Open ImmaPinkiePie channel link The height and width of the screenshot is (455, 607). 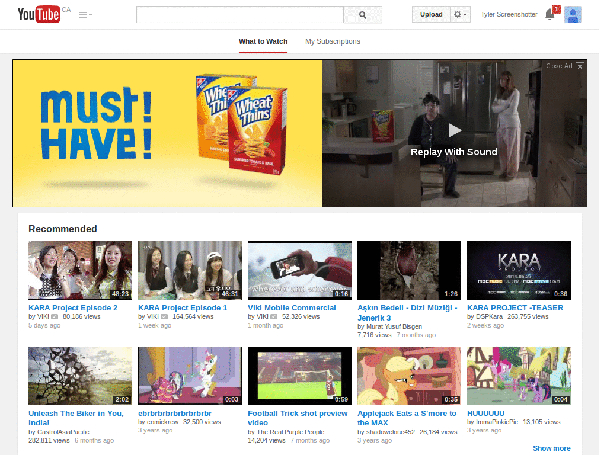tap(497, 422)
